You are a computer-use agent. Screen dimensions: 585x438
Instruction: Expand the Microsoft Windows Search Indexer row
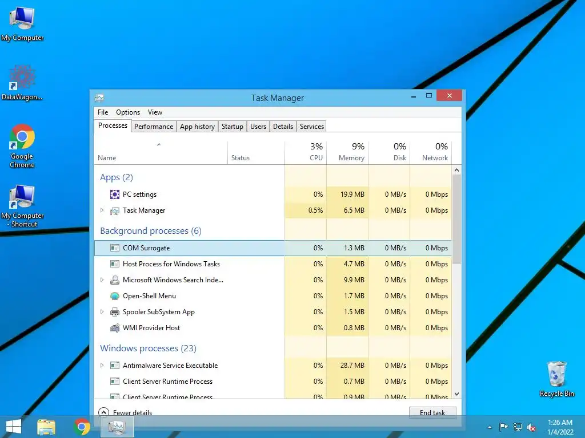point(102,280)
